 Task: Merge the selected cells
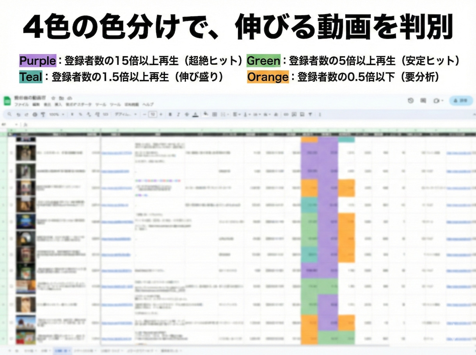click(x=223, y=114)
